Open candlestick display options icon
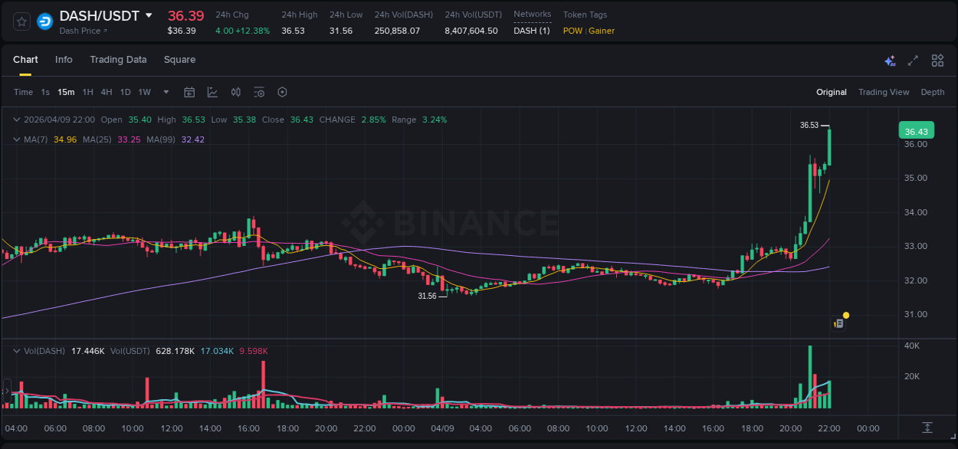Screen dimensions: 958x449 235,92
